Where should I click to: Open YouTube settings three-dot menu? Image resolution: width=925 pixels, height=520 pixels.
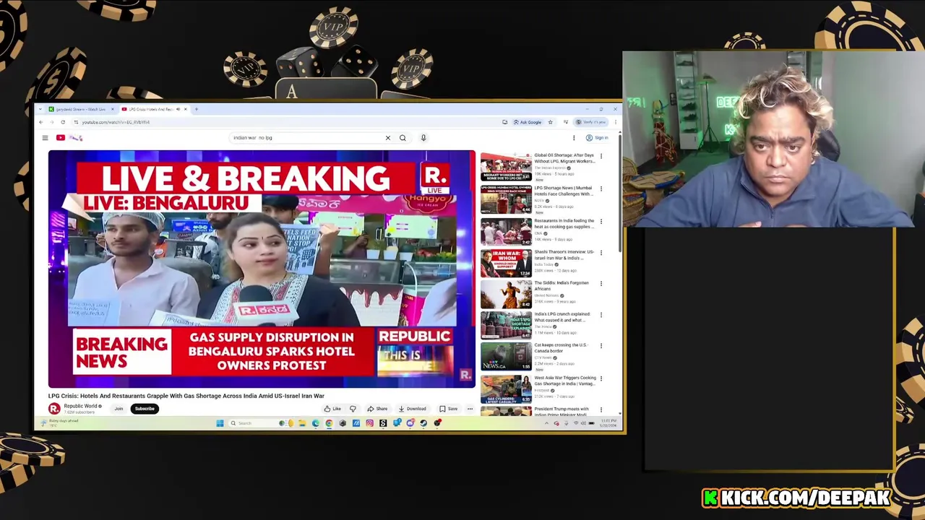click(574, 138)
